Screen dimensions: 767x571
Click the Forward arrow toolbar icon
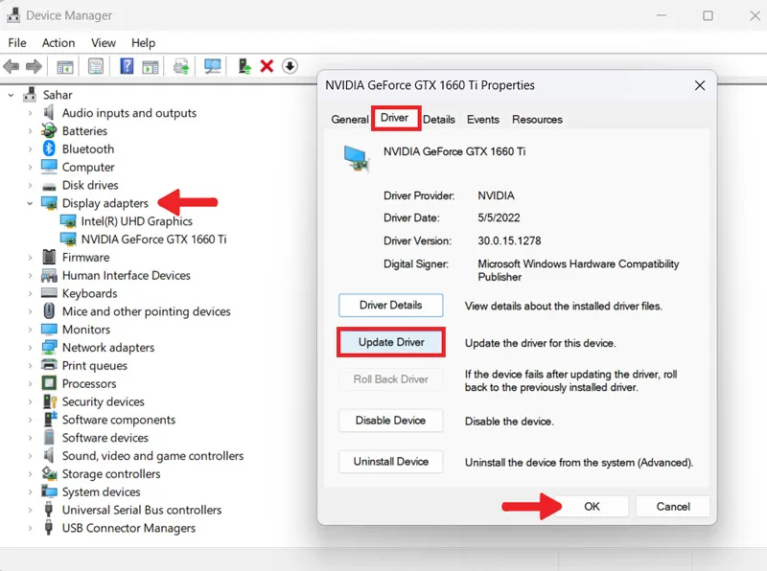point(34,66)
